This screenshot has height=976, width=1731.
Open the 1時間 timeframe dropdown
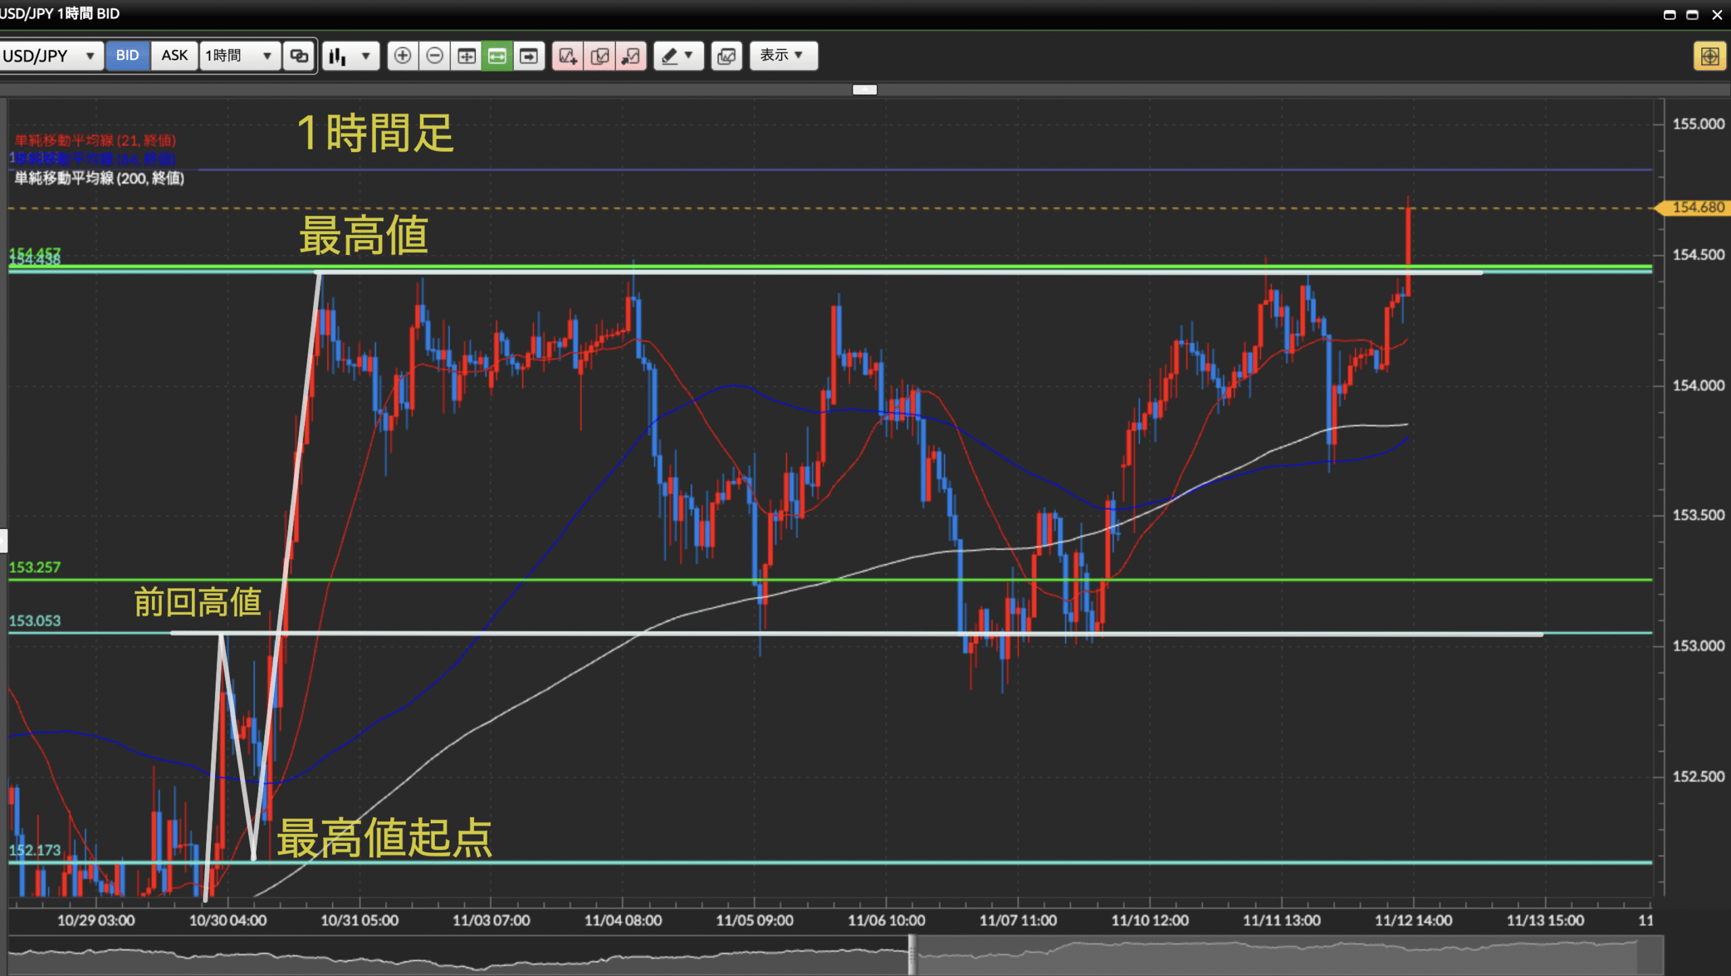(239, 55)
